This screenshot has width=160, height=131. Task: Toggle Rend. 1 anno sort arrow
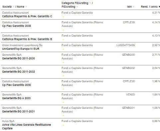159,7
